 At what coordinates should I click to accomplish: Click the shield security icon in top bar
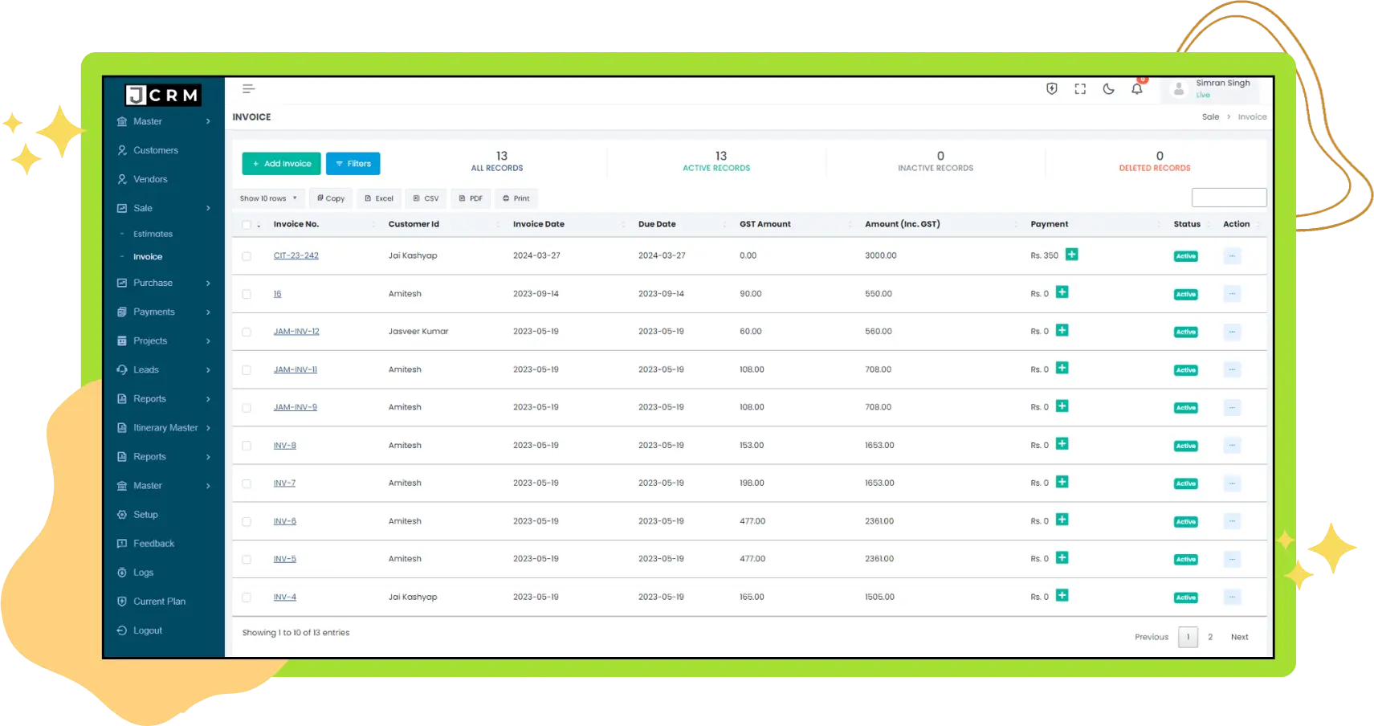1052,88
